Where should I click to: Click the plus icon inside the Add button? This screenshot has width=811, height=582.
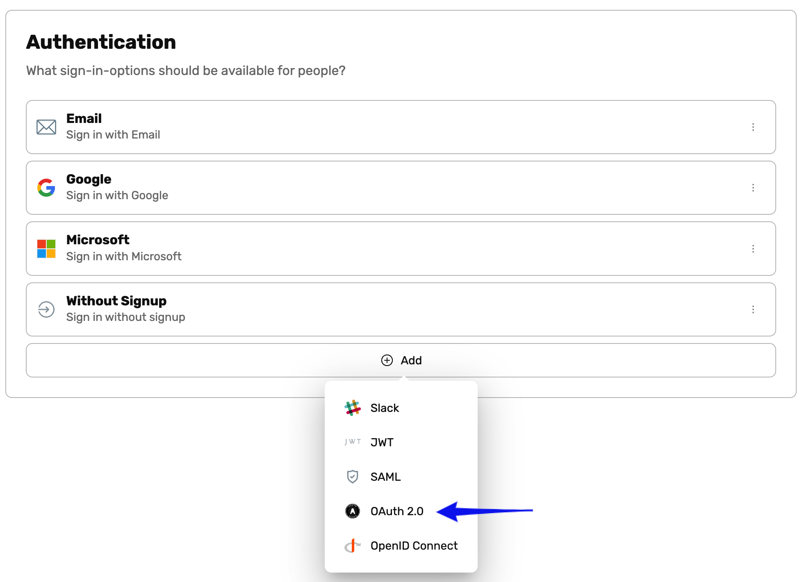[386, 361]
